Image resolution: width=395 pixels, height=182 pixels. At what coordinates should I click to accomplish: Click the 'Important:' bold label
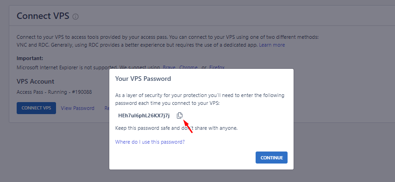[x=30, y=58]
